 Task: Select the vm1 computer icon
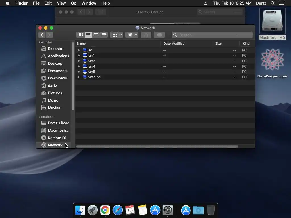tap(85, 55)
